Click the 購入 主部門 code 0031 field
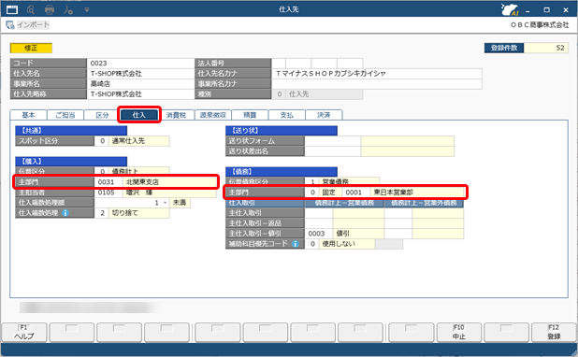This screenshot has width=578, height=357. [x=108, y=182]
